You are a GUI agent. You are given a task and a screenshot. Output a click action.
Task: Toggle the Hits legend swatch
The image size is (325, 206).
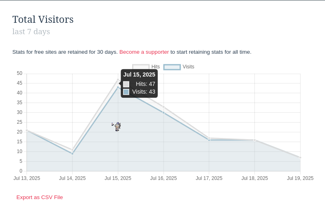click(141, 67)
